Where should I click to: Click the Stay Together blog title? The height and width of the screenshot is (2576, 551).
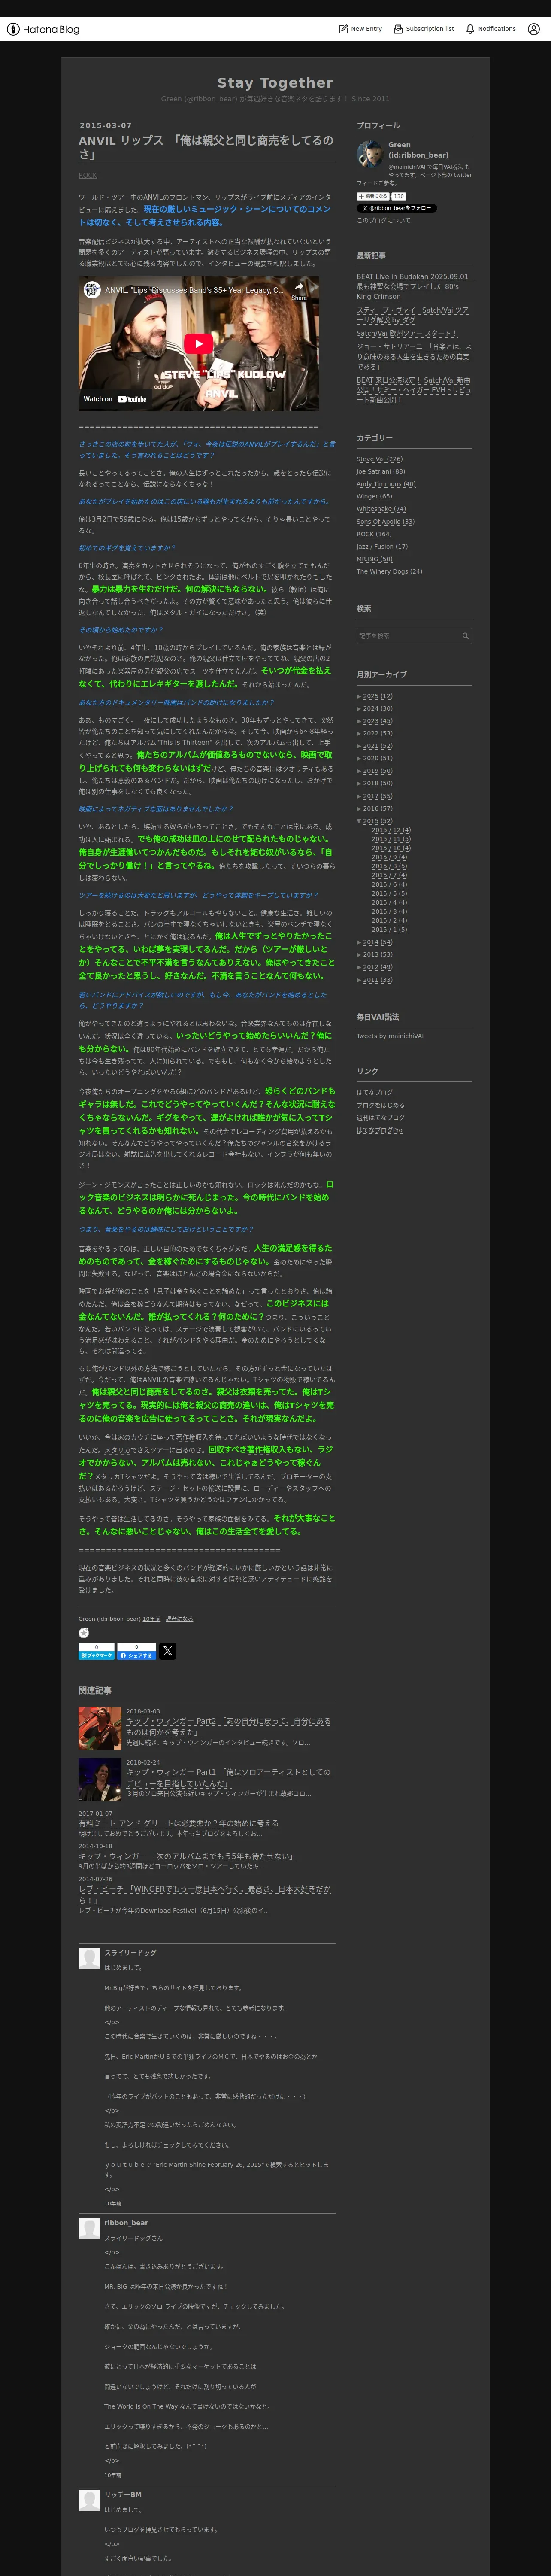tap(275, 83)
